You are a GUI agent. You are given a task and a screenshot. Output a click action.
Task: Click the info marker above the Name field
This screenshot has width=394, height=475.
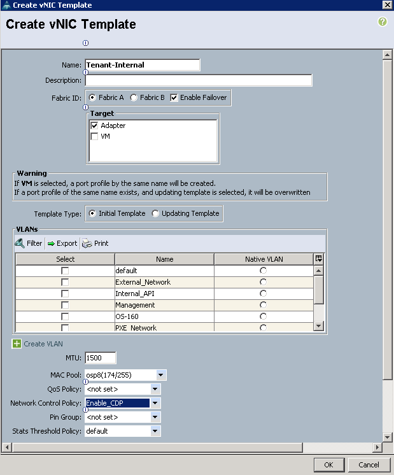pos(86,43)
